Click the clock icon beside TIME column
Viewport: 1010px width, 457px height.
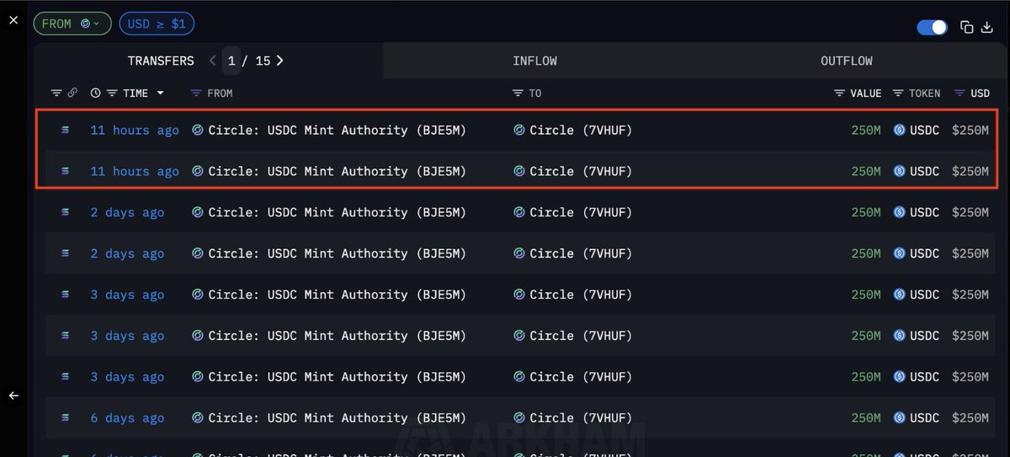point(95,93)
